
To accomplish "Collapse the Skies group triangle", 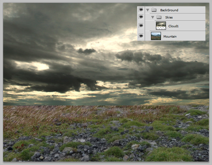I will [153, 17].
